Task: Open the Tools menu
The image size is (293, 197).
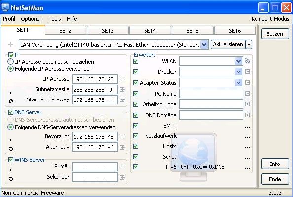Action: coord(55,19)
